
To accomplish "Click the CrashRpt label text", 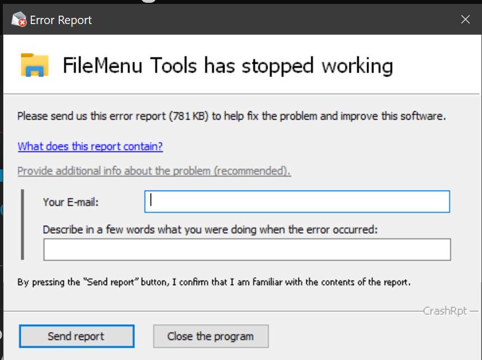I will pos(445,311).
